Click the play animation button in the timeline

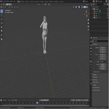pyautogui.click(x=46, y=100)
